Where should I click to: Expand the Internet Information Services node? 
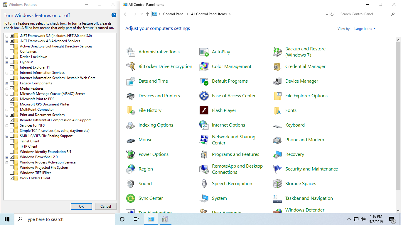pyautogui.click(x=7, y=73)
